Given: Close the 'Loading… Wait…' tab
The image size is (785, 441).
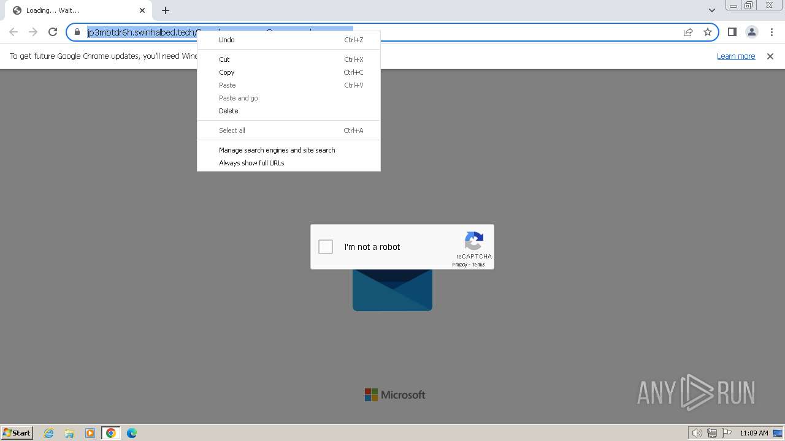Looking at the screenshot, I should pos(142,10).
